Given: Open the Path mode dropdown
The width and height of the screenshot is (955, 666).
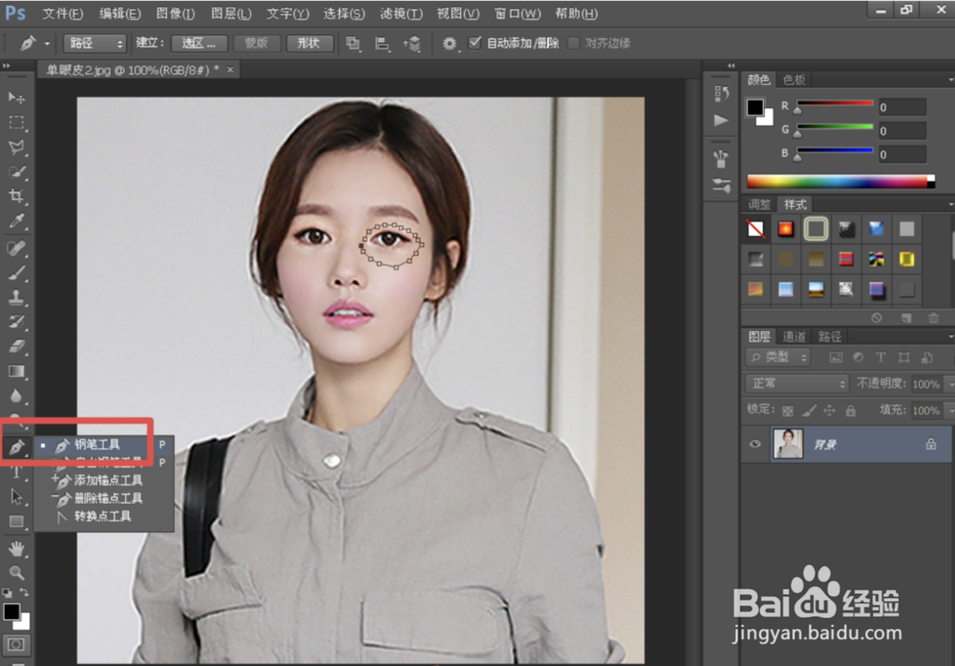Looking at the screenshot, I should 95,43.
